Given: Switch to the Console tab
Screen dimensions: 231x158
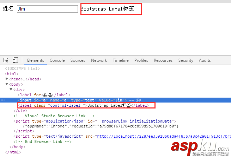Looking at the screenshot, I should [57, 60].
